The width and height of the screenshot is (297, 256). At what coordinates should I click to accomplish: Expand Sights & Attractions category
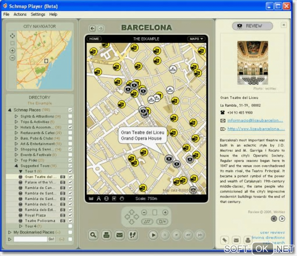point(16,116)
